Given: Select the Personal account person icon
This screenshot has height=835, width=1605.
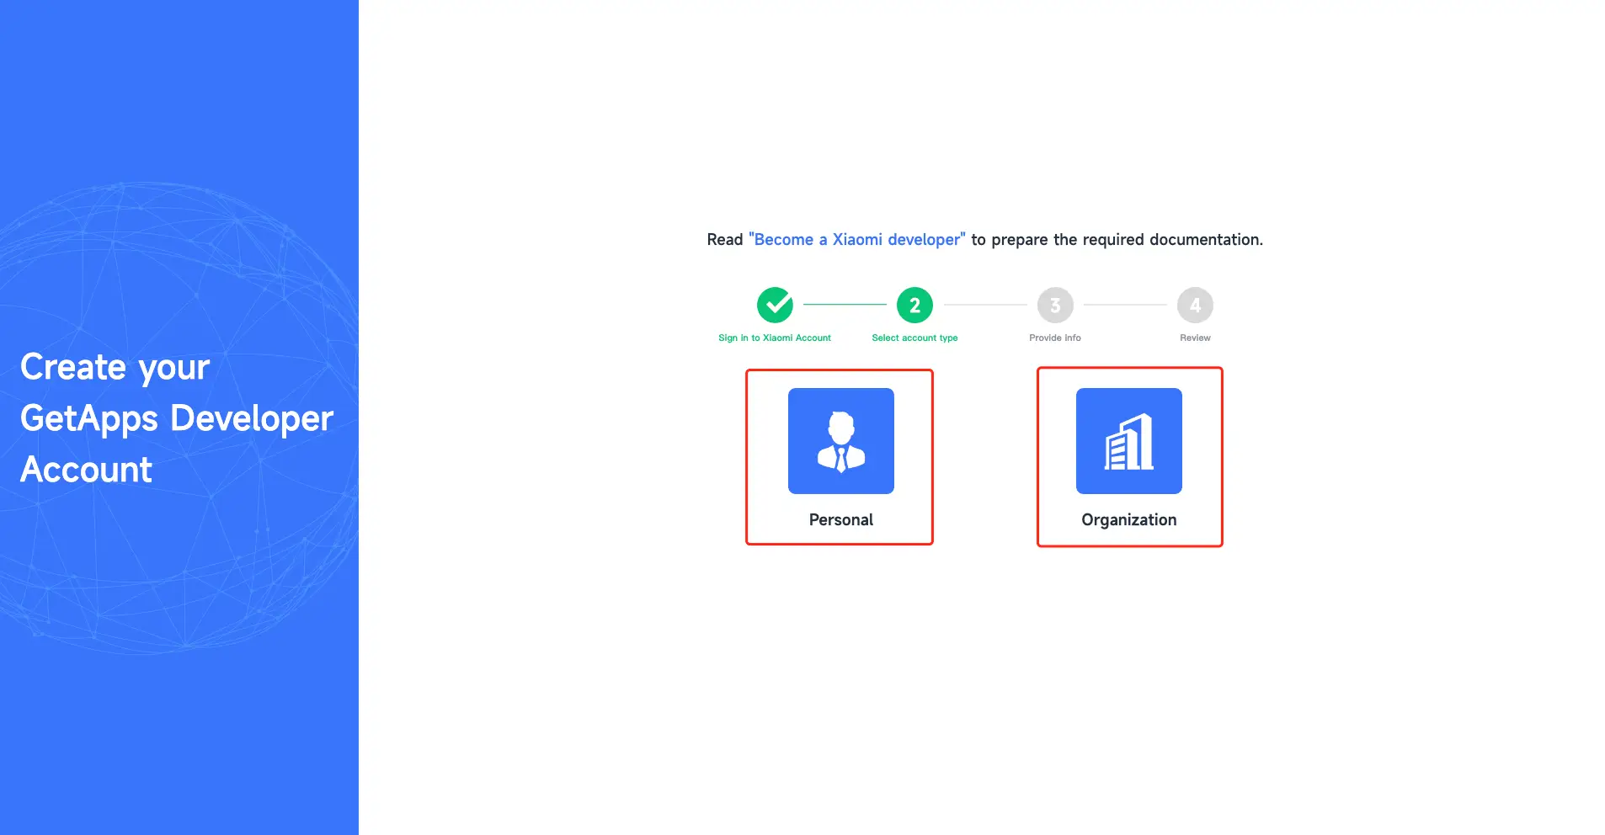Looking at the screenshot, I should tap(840, 441).
